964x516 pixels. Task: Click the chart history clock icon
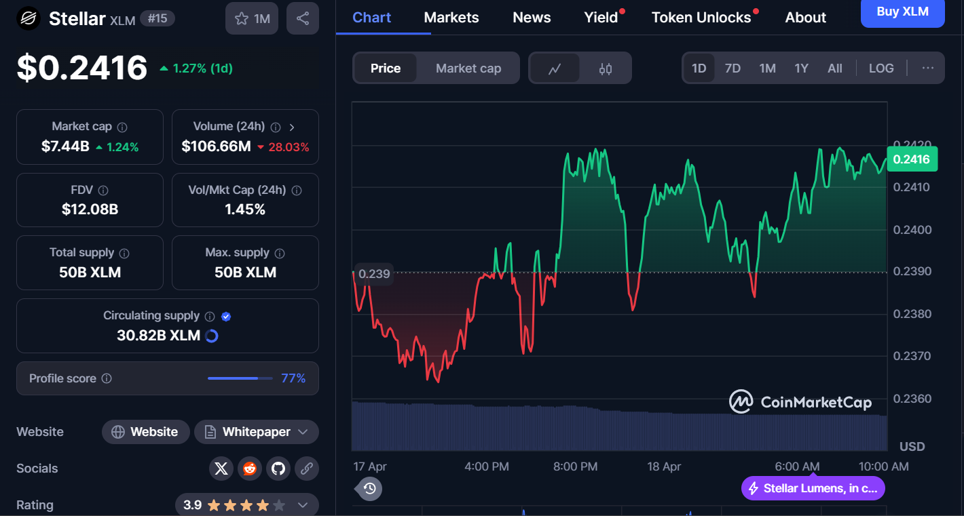(x=369, y=488)
